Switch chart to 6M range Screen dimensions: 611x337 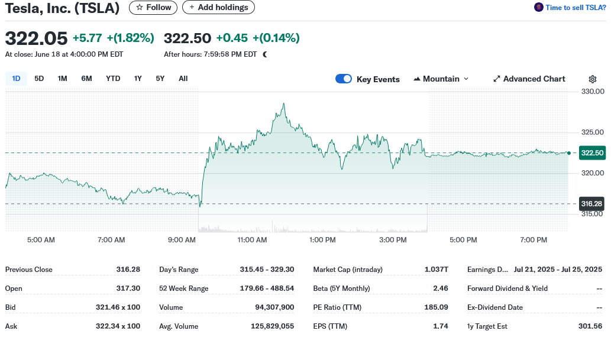(x=86, y=78)
